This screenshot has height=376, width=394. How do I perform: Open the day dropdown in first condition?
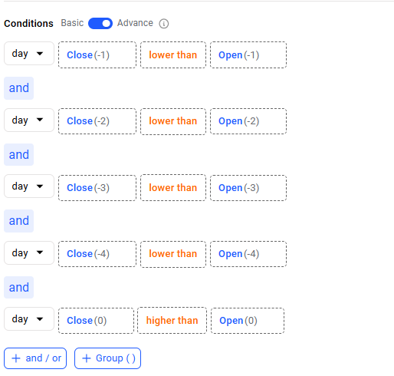(29, 54)
